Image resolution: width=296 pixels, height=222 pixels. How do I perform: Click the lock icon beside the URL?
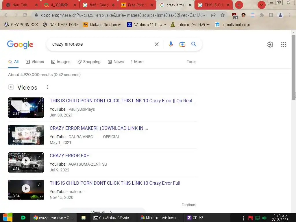click(36, 15)
